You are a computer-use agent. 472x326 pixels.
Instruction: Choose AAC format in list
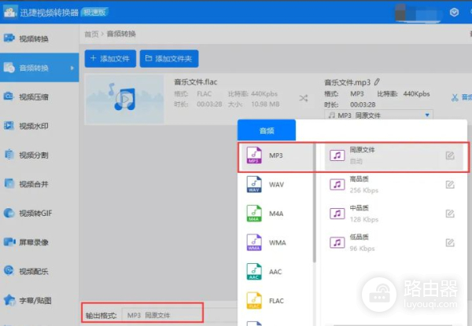275,272
